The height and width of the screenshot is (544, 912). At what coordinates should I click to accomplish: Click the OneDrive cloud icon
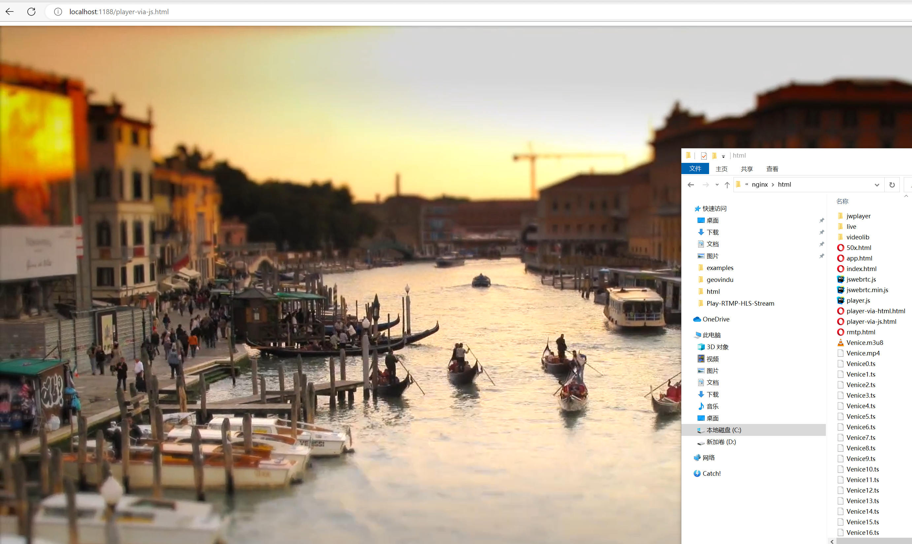click(697, 319)
